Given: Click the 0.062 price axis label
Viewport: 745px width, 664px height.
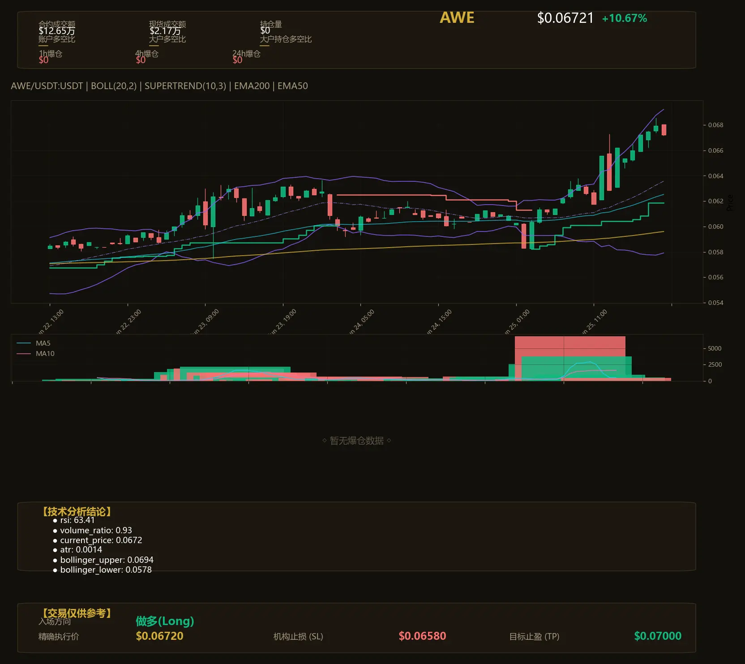Looking at the screenshot, I should [x=715, y=201].
